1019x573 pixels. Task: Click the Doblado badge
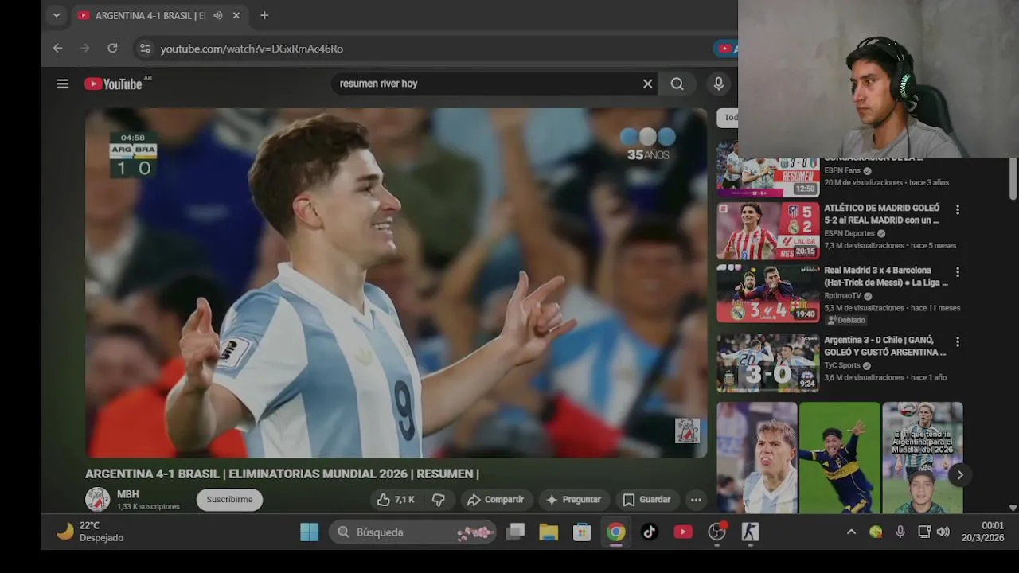click(x=846, y=320)
